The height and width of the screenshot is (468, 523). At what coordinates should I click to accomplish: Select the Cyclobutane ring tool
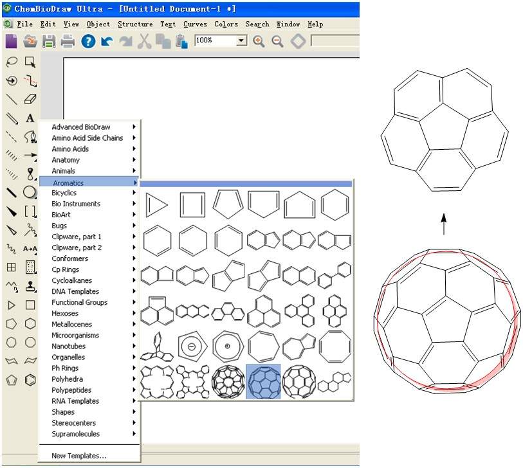30,305
